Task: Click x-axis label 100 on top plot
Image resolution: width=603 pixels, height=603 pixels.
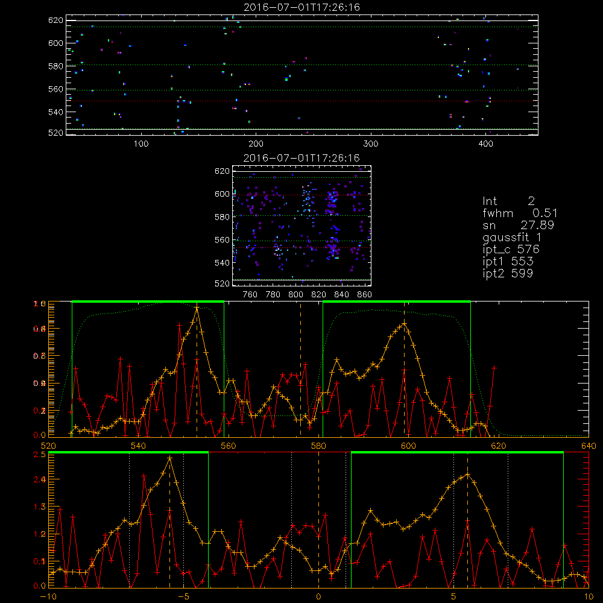Action: [140, 144]
